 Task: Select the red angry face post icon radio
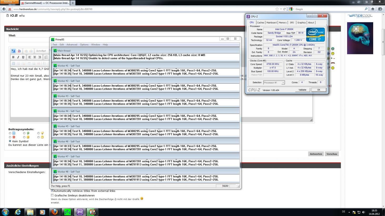tap(10, 137)
